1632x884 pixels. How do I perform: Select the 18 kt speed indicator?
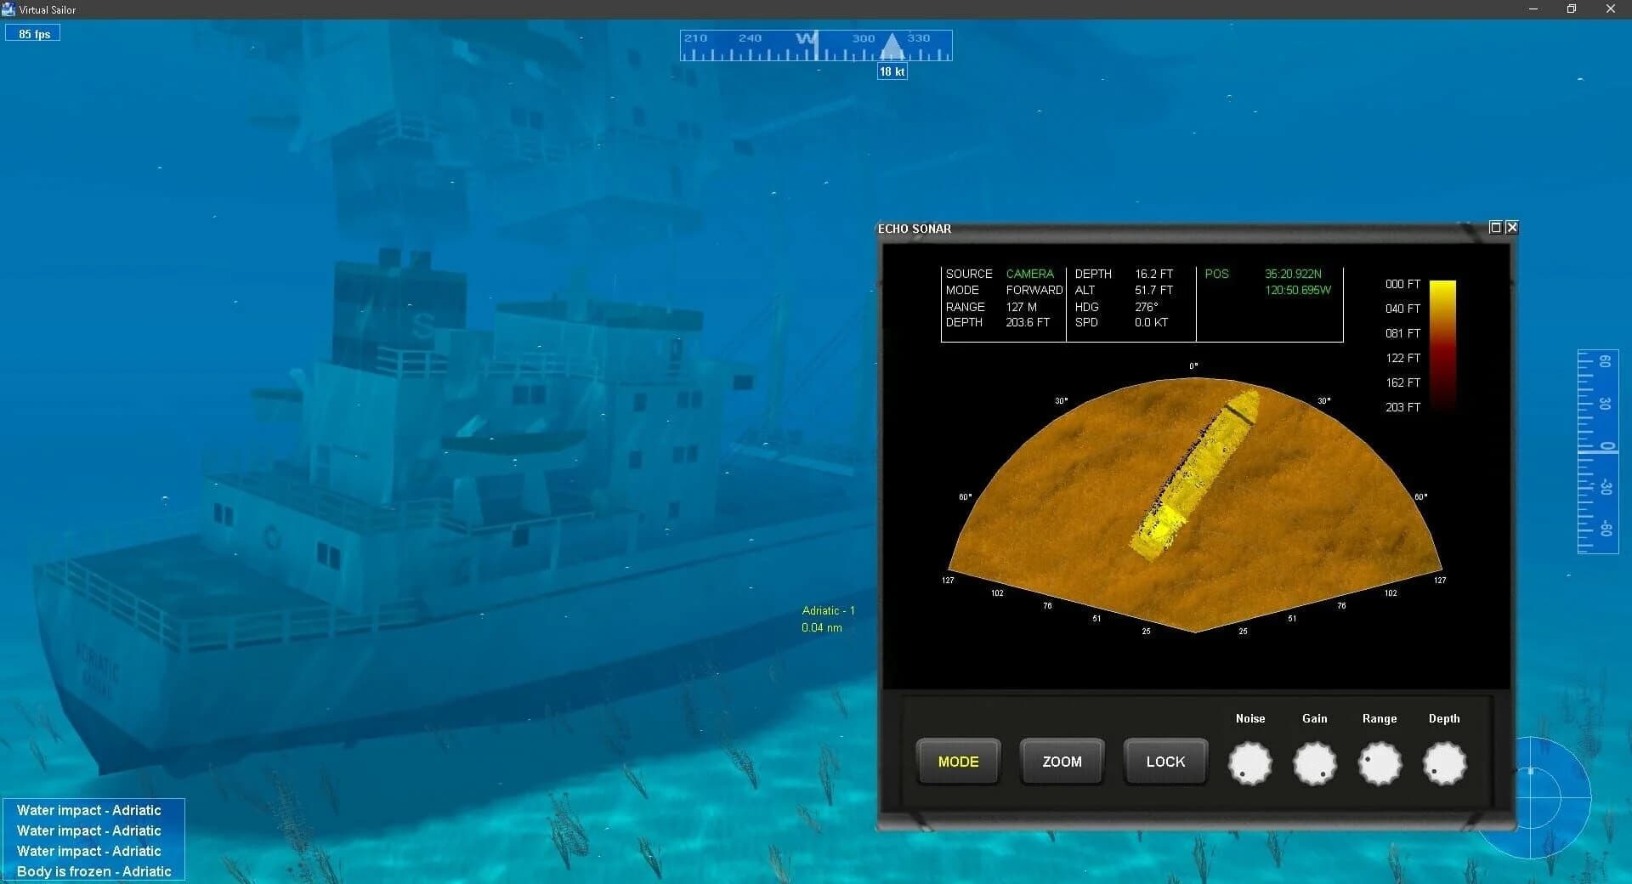(891, 71)
